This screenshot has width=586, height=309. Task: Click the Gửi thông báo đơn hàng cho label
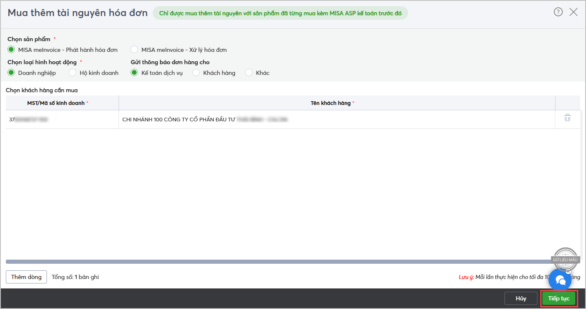point(170,62)
